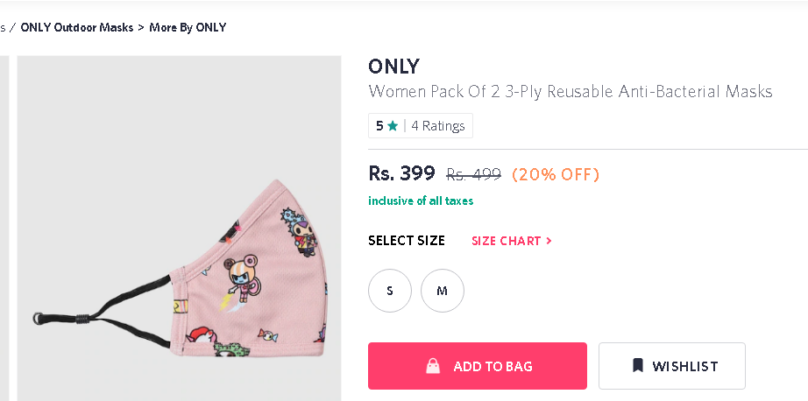The height and width of the screenshot is (401, 808).
Task: Go to More By ONLY breadcrumb
Action: pyautogui.click(x=188, y=27)
